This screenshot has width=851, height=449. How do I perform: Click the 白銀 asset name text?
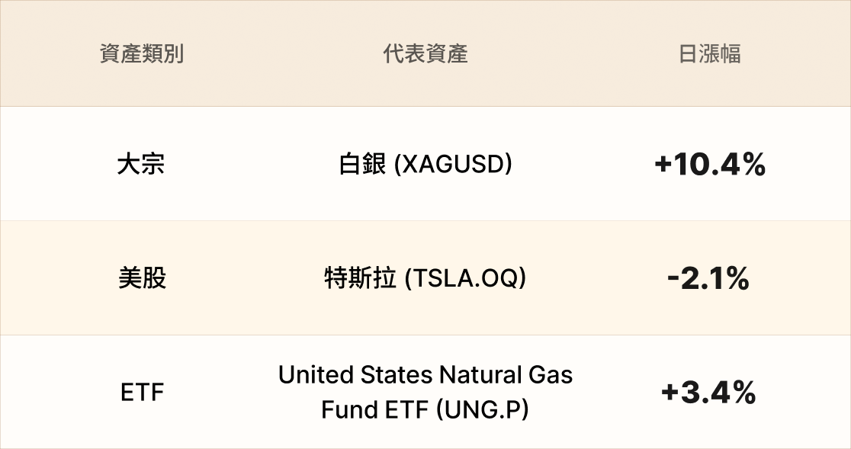362,165
